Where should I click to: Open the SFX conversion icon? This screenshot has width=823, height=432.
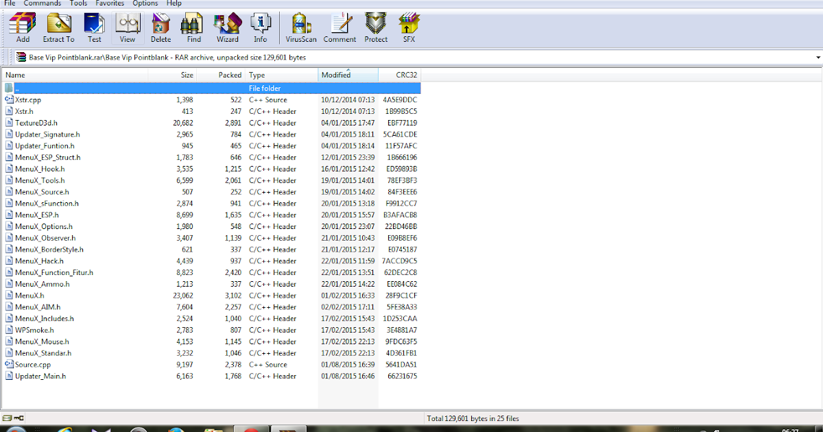pos(409,27)
